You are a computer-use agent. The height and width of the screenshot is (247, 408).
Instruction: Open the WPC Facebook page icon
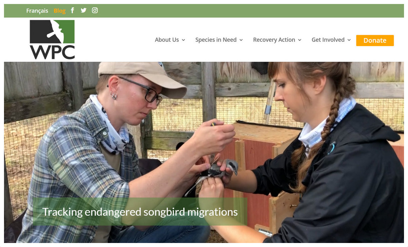pos(72,10)
